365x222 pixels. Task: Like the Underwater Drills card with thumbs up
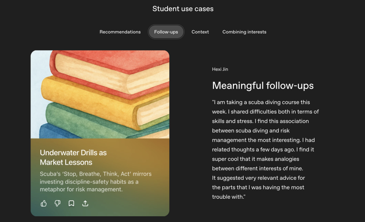[44, 203]
